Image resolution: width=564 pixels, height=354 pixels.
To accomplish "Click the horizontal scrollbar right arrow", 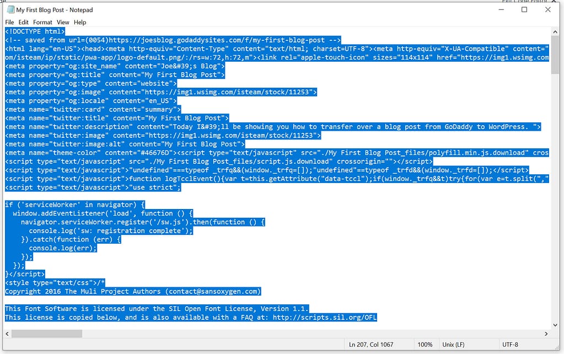I will pyautogui.click(x=547, y=334).
